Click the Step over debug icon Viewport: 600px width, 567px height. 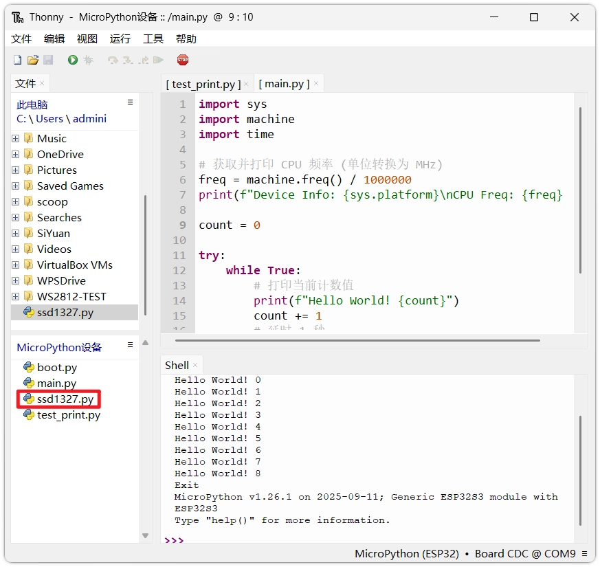point(113,60)
